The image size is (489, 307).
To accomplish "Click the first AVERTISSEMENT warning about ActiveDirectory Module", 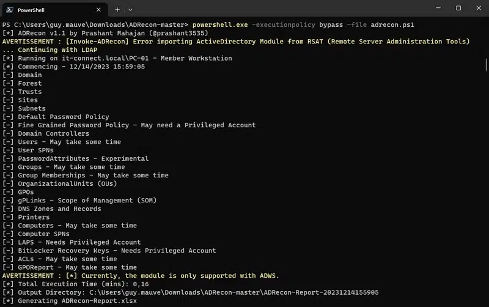I will click(x=236, y=42).
